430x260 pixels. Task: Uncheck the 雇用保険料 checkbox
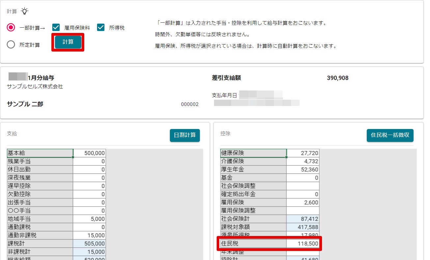(56, 28)
